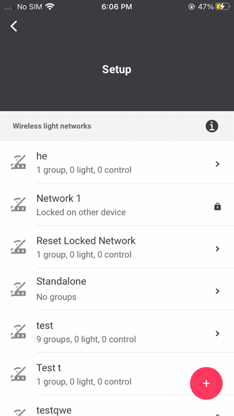
Task: Expand the he network chevron
Action: [x=217, y=164]
